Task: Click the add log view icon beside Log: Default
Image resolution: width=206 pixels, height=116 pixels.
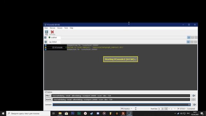Action: pyautogui.click(x=46, y=42)
